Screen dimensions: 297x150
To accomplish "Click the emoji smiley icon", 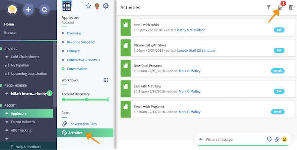I will [x=284, y=139].
